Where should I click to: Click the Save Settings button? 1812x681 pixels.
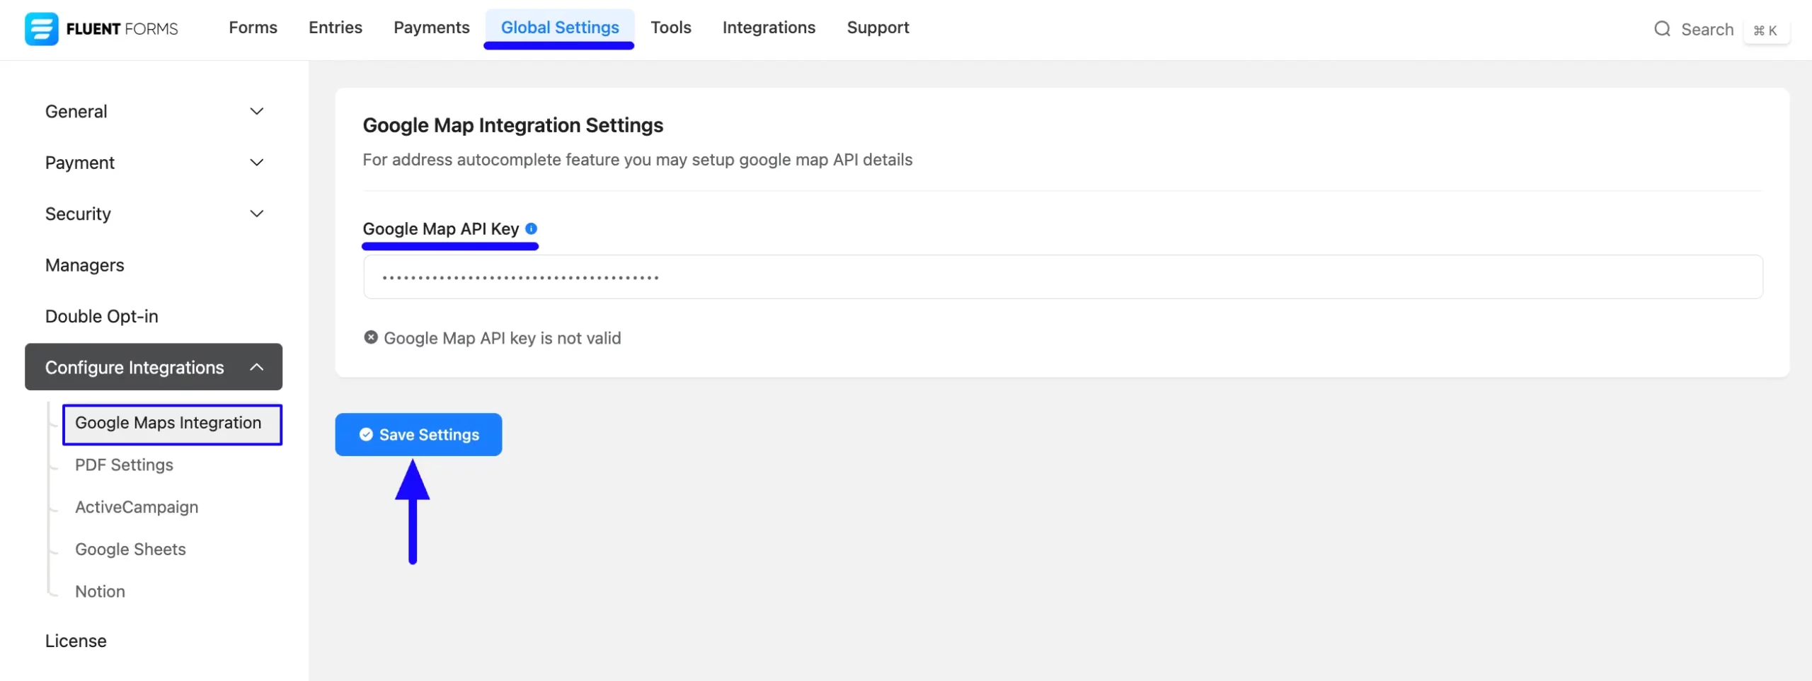pos(418,434)
